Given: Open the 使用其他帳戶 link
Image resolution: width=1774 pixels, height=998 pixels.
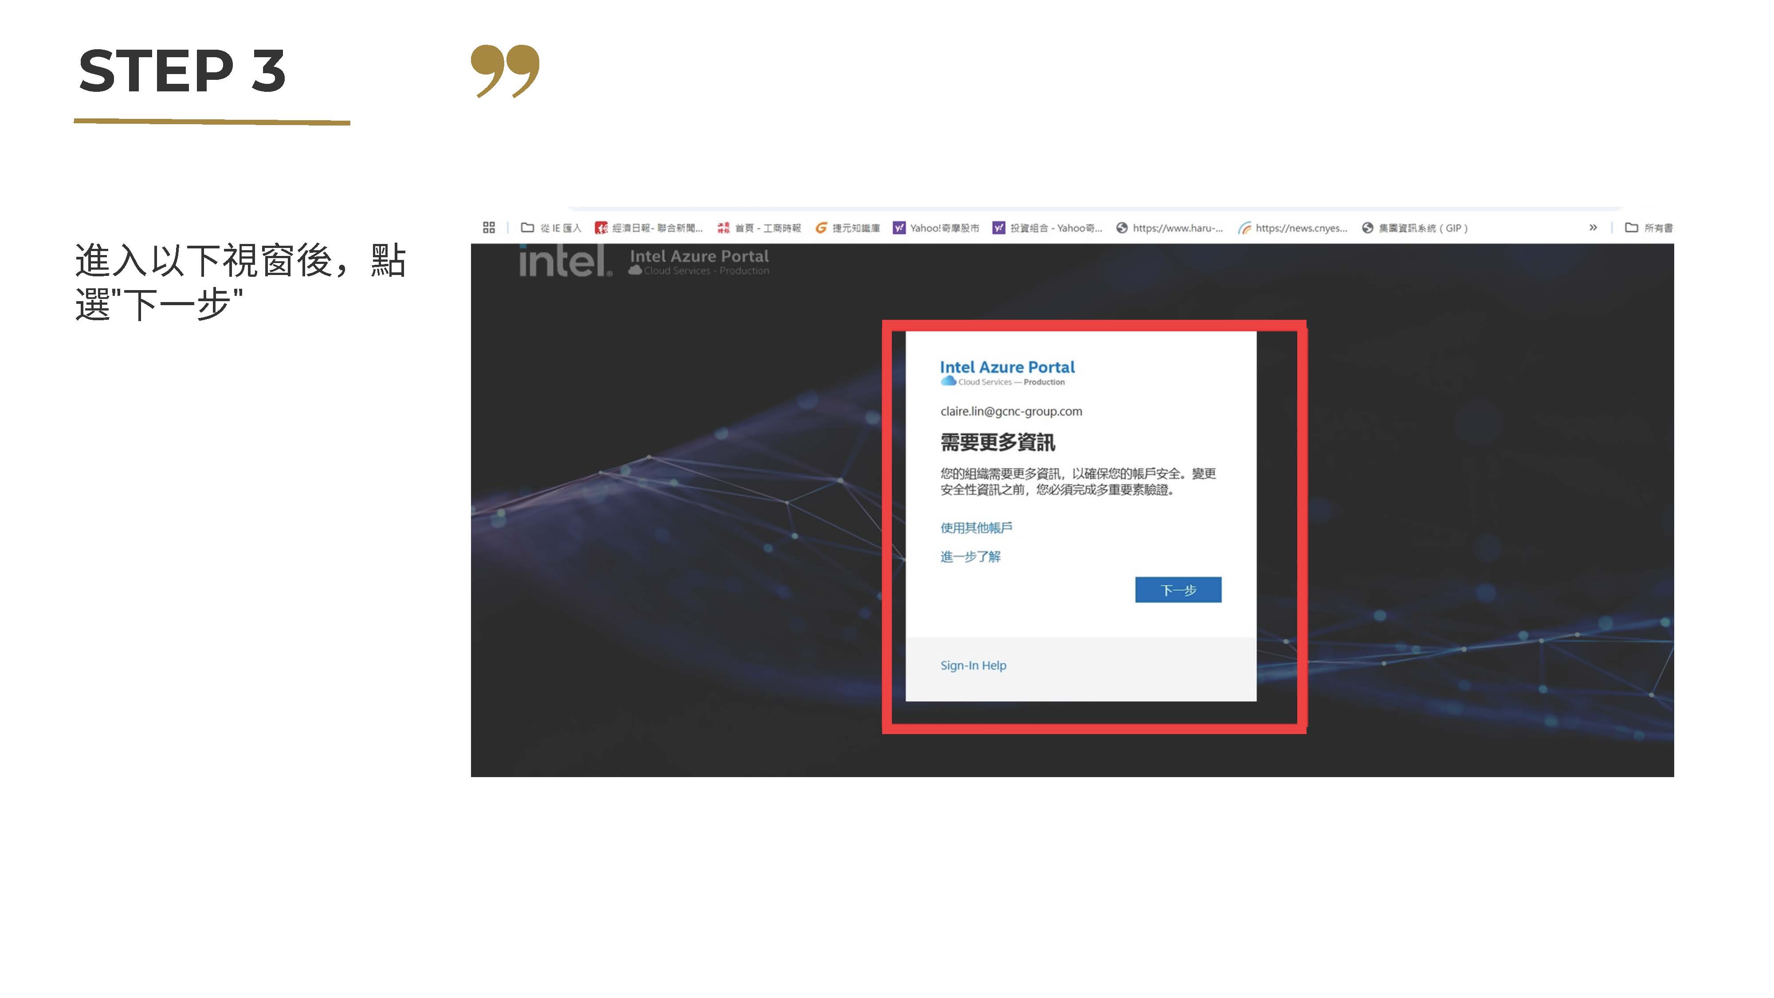Looking at the screenshot, I should point(976,527).
